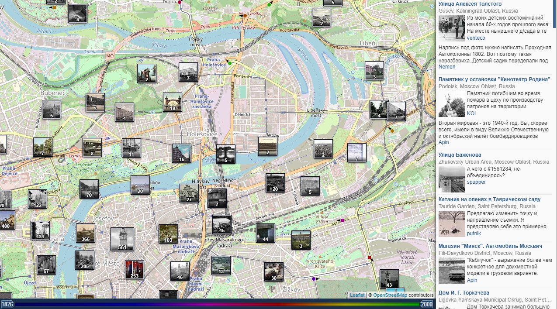
Task: Open the 27-photo cluster near Hlávkův most
Action: pos(189,193)
